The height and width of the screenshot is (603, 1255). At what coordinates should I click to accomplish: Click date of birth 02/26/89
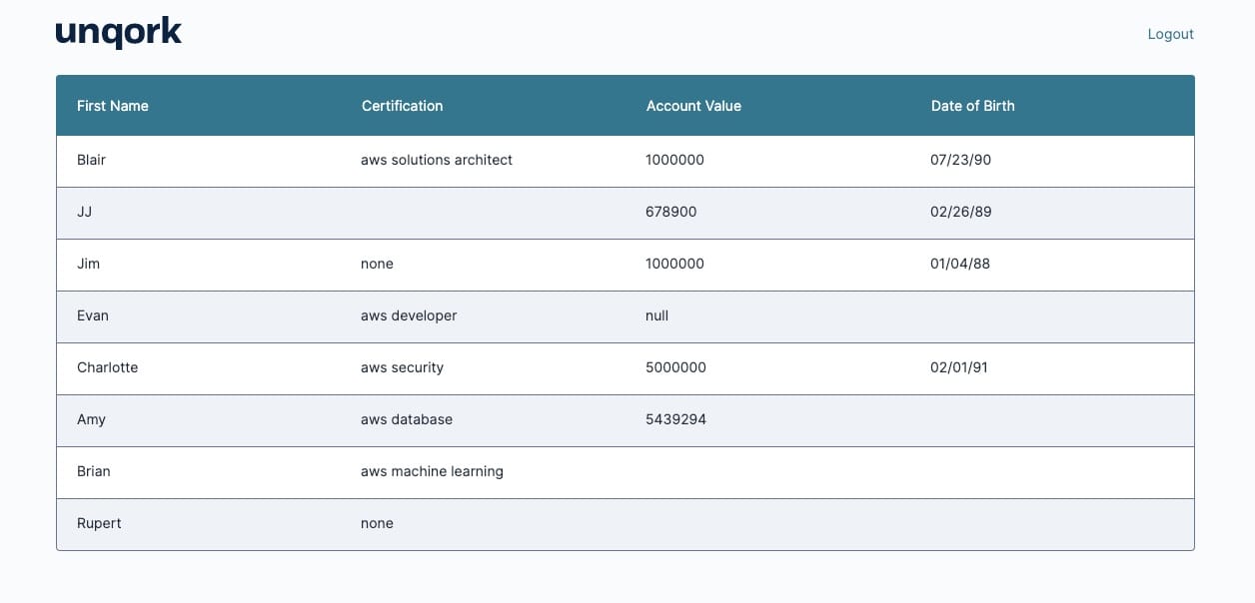(x=960, y=212)
